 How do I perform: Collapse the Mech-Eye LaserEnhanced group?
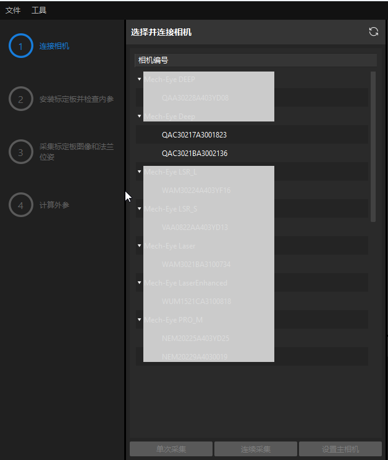[x=140, y=282]
